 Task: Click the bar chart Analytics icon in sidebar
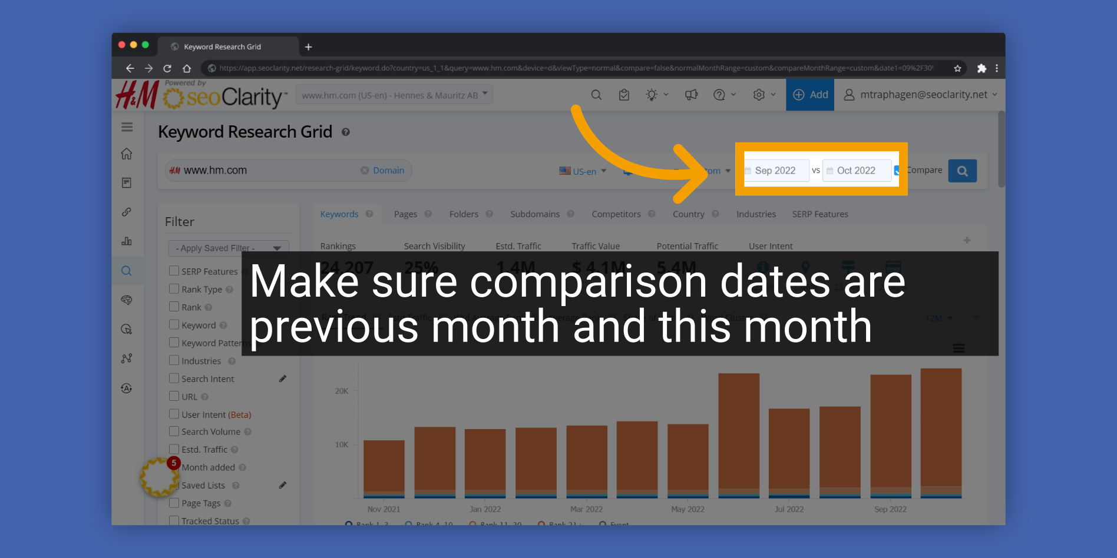[127, 241]
